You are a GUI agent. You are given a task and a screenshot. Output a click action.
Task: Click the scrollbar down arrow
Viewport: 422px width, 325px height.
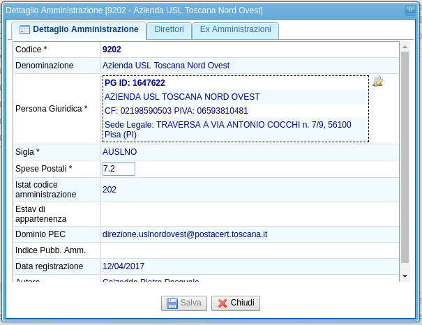[405, 276]
